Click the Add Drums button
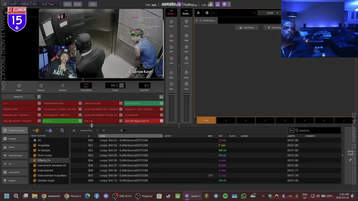The image size is (358, 201). pyautogui.click(x=246, y=28)
